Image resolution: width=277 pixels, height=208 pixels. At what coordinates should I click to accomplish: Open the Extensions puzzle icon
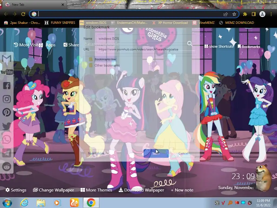[x=245, y=14]
